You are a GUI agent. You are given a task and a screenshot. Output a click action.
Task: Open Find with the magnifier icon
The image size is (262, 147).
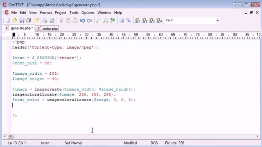pos(98,20)
